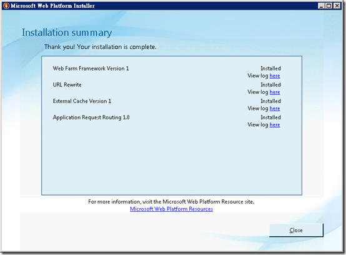Click the Web Platform Installer title bar icon
The height and width of the screenshot is (255, 346).
pyautogui.click(x=6, y=6)
